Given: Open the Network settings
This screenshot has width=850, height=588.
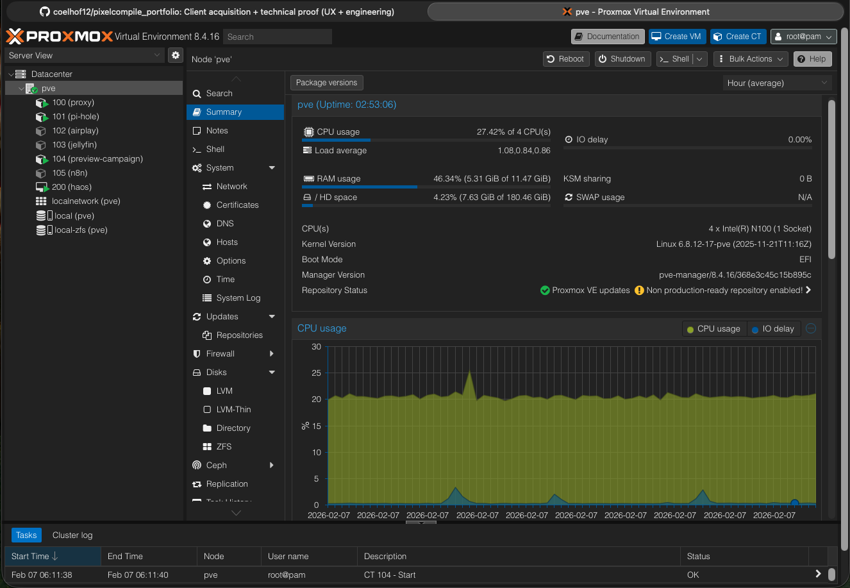Looking at the screenshot, I should point(235,187).
